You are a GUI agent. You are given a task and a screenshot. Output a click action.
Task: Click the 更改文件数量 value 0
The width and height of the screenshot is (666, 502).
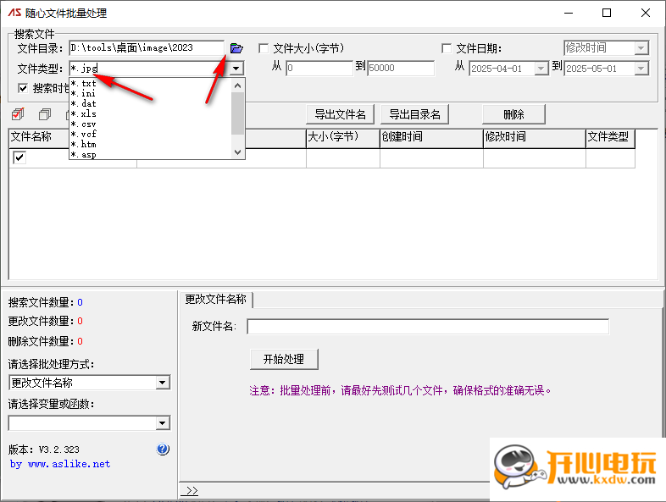[x=80, y=321]
